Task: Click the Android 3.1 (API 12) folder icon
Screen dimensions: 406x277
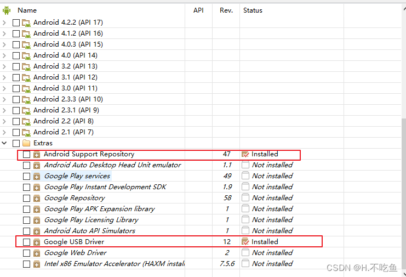Action: click(x=26, y=77)
